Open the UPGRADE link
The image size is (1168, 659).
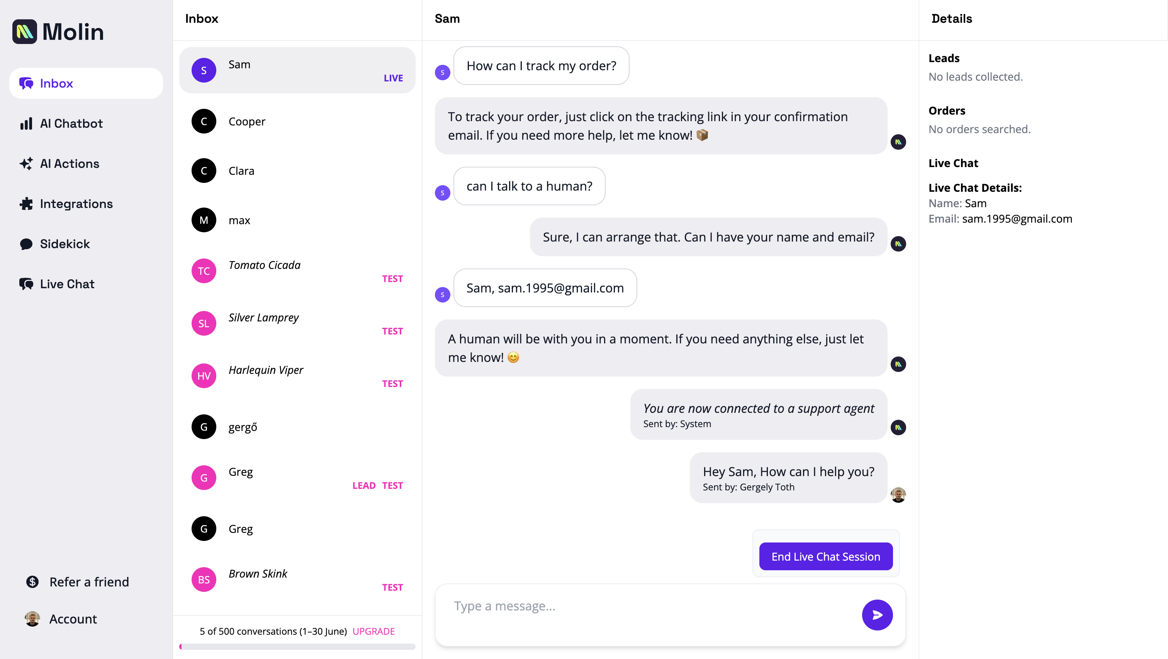pyautogui.click(x=373, y=631)
